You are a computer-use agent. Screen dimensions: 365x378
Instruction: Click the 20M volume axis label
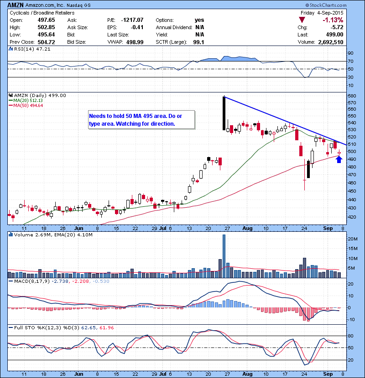pyautogui.click(x=353, y=239)
